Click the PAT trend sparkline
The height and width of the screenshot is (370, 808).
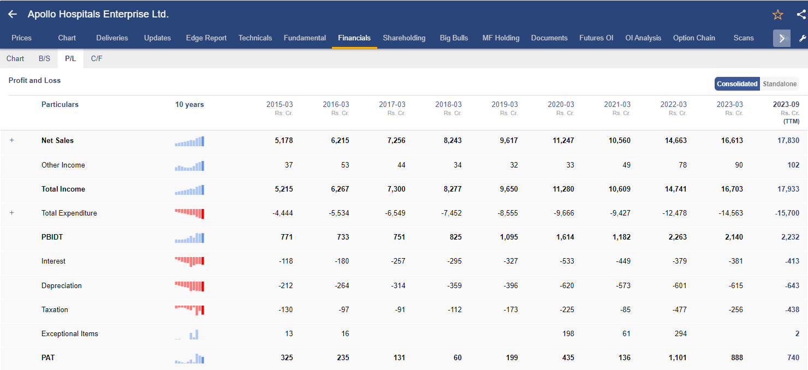[189, 359]
